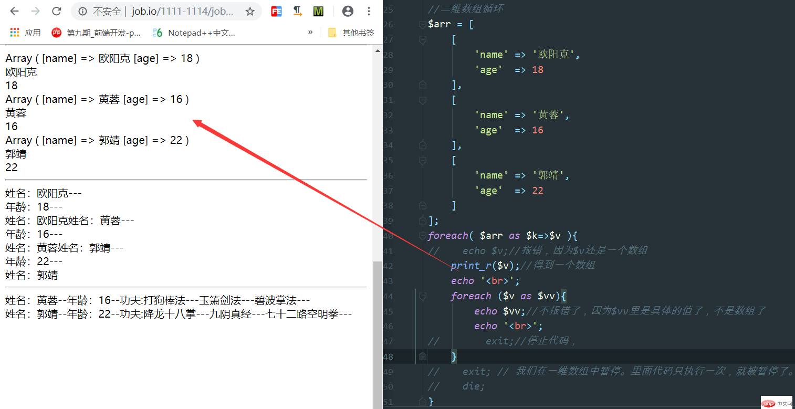Click the fold marker beside ]; on line 39
The width and height of the screenshot is (795, 409).
click(422, 221)
